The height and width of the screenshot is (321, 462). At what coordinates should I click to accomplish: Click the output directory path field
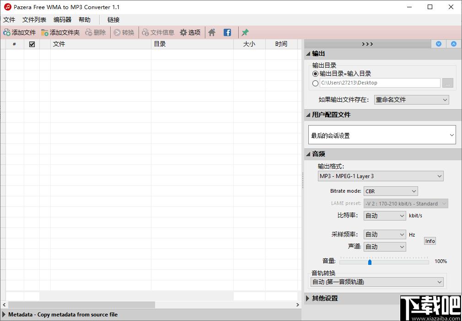[380, 83]
